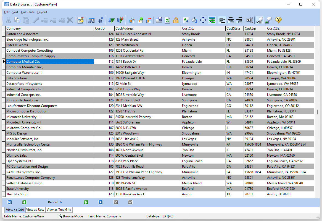Screen dimensions: 322x221
Task: Click the Company column header
Action: 50,28
